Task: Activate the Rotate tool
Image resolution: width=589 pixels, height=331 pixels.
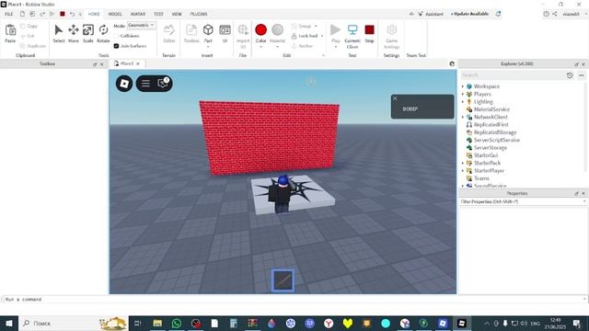Action: click(103, 30)
